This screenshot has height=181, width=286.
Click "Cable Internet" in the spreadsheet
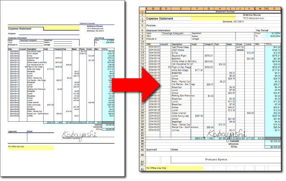pos(179,113)
